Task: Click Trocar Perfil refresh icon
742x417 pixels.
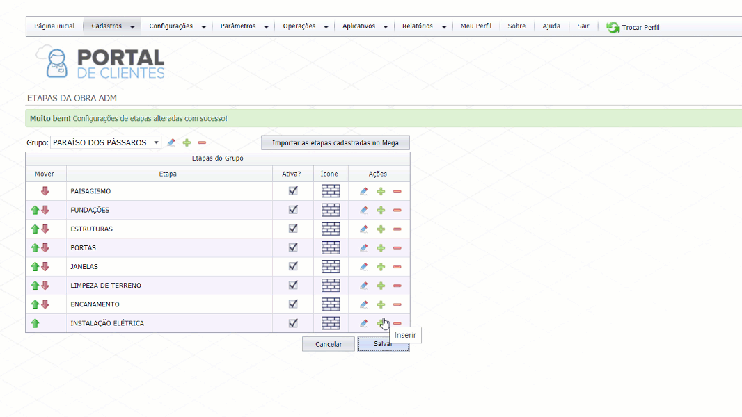Action: tap(613, 27)
